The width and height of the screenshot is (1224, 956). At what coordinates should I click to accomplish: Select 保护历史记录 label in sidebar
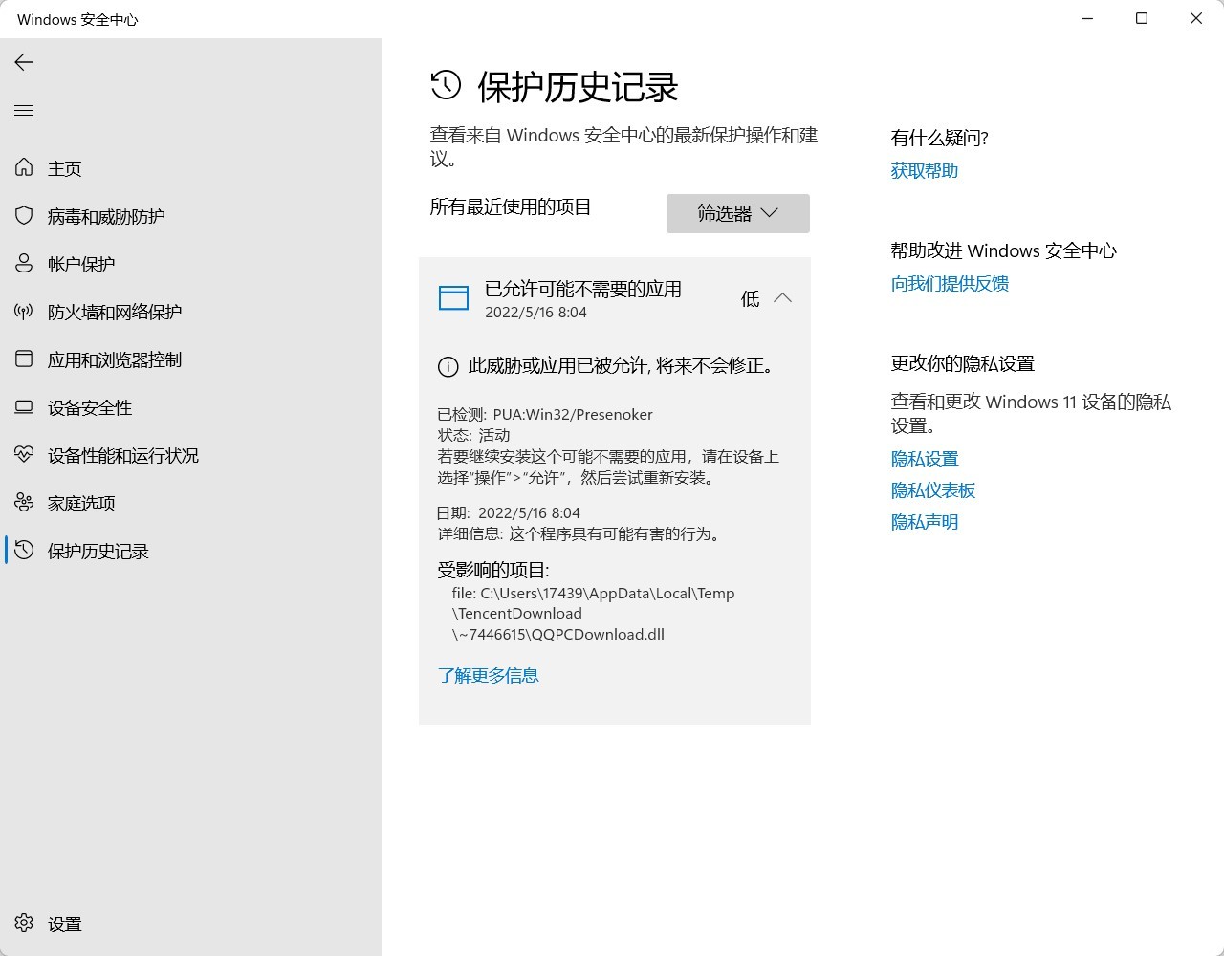pyautogui.click(x=98, y=551)
